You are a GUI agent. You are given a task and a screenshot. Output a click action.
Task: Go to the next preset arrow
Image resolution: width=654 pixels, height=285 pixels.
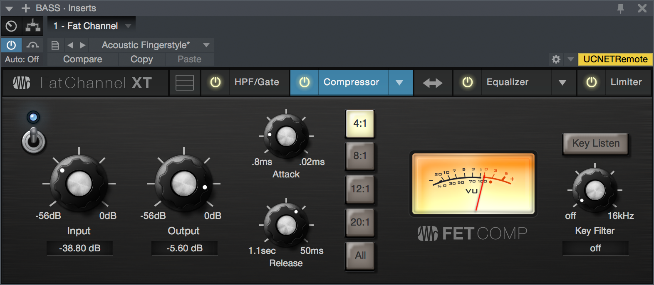[82, 45]
